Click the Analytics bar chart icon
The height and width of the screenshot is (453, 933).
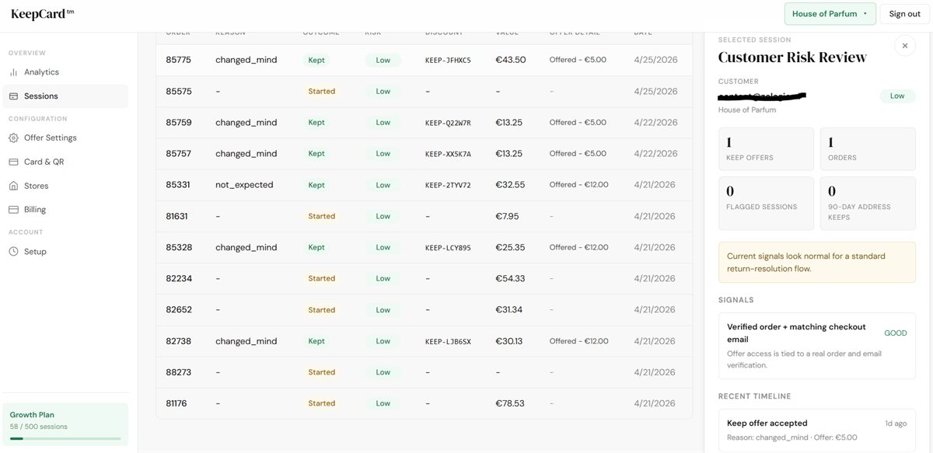13,72
